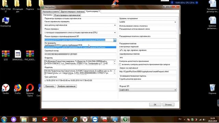This screenshot has height=123, width=219.
Task: Collapse the квалифицированной ЭП dropdown arrow
Action: click(x=115, y=40)
